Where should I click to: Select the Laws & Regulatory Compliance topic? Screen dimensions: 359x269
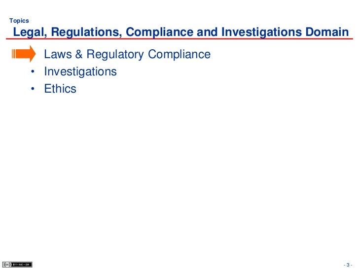(x=127, y=54)
